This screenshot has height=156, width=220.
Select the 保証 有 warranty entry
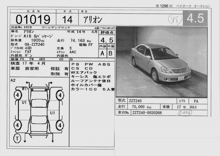(x=59, y=69)
